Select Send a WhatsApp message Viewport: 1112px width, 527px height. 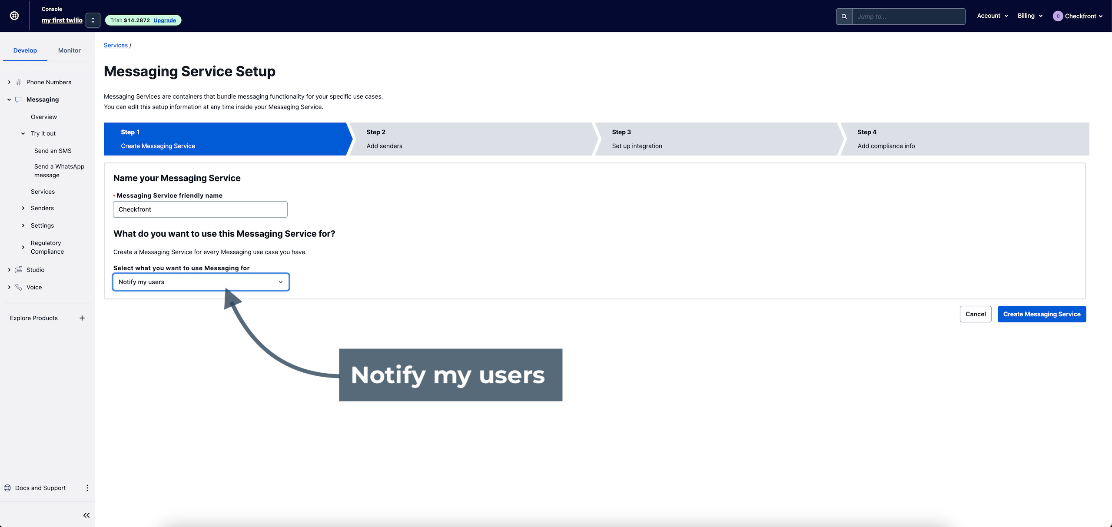coord(60,171)
